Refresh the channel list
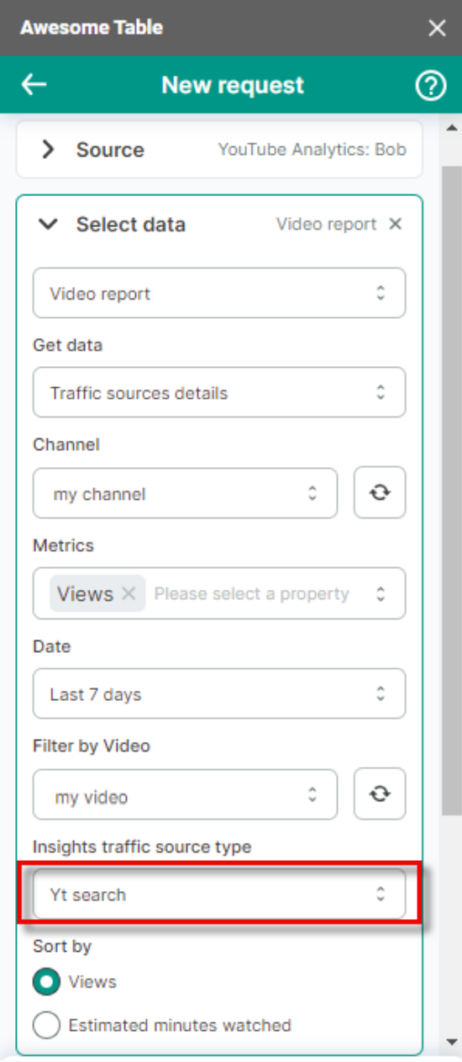The height and width of the screenshot is (1062, 462). tap(380, 493)
